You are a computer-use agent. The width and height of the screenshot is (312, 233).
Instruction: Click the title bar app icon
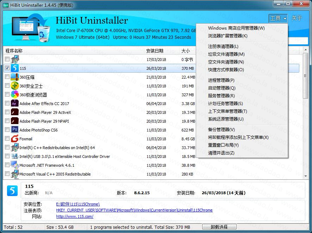pyautogui.click(x=6, y=5)
